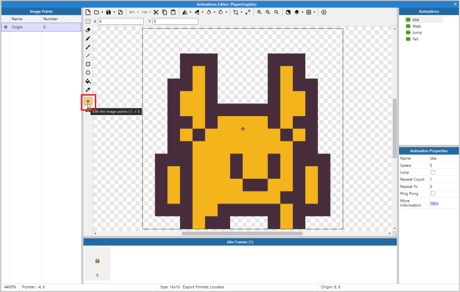Click the Repeat Count value 1
The image size is (460, 292).
(444, 179)
